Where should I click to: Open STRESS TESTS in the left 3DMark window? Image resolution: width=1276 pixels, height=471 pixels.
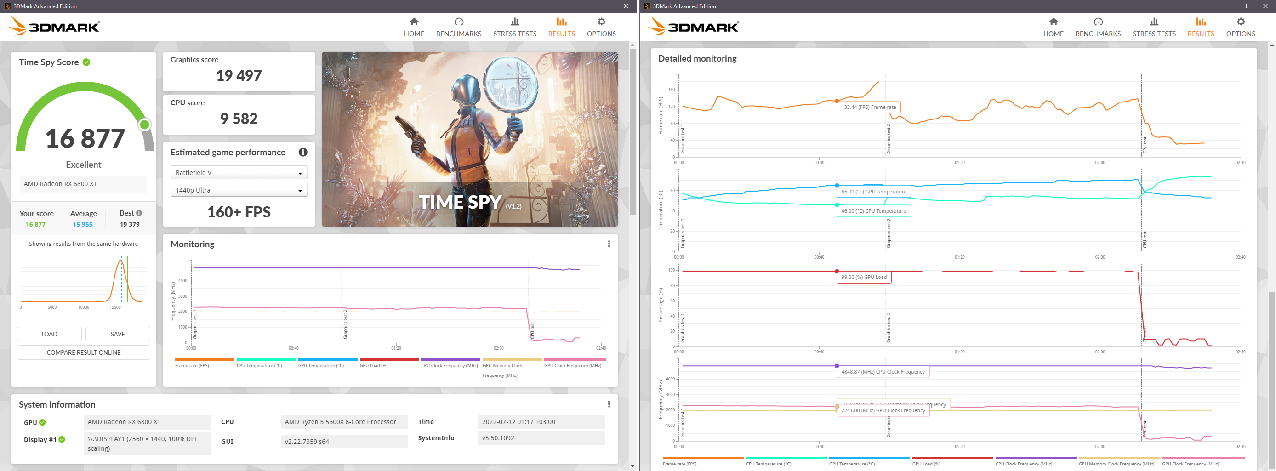(515, 27)
